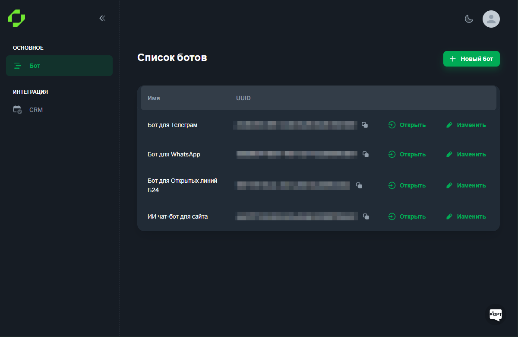This screenshot has width=518, height=337.
Task: Edit the Бот для Открытых линий Б24
Action: (x=466, y=185)
